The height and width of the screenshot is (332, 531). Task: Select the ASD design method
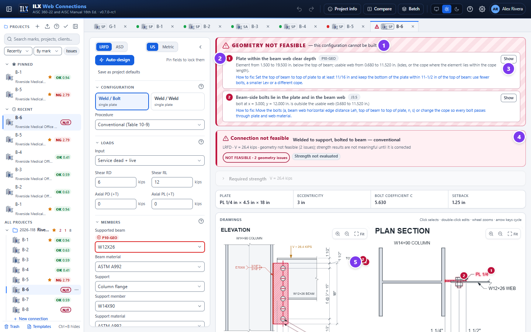tap(119, 47)
